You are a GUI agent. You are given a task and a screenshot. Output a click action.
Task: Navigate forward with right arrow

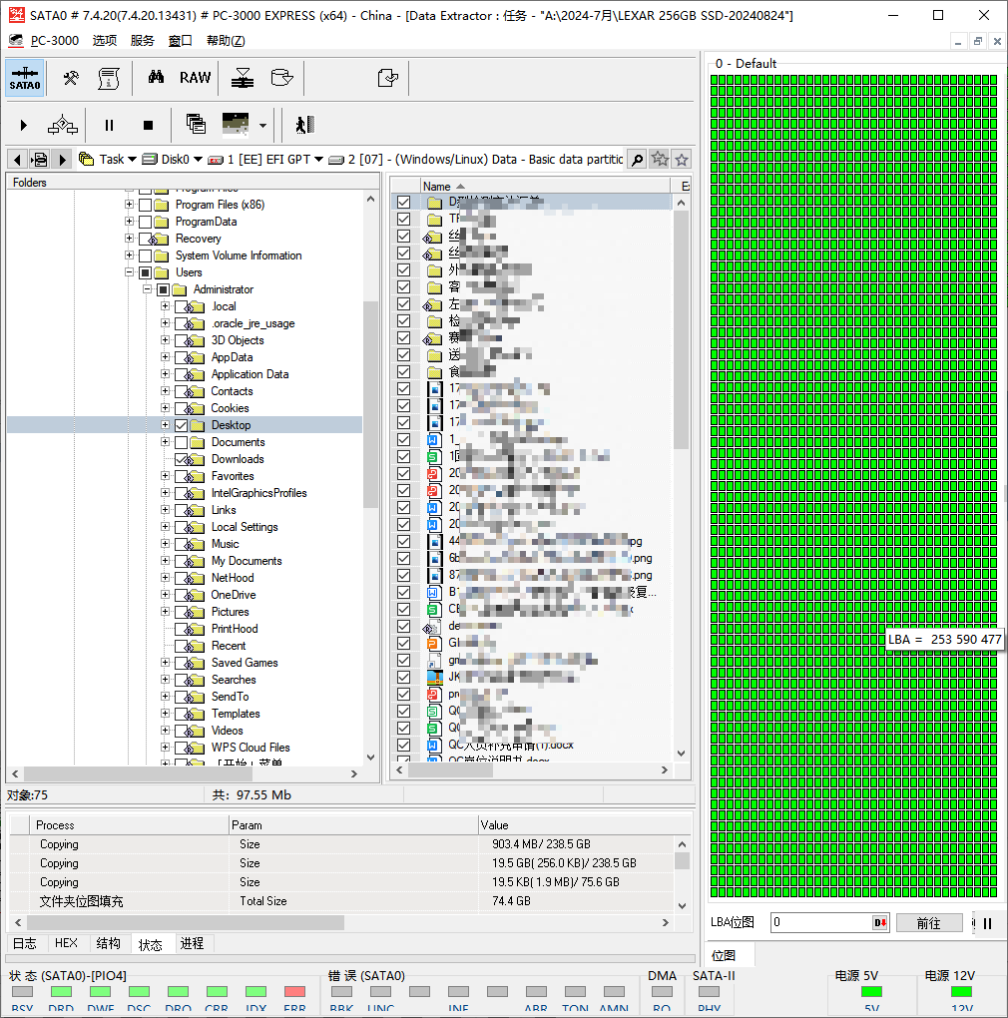point(62,159)
